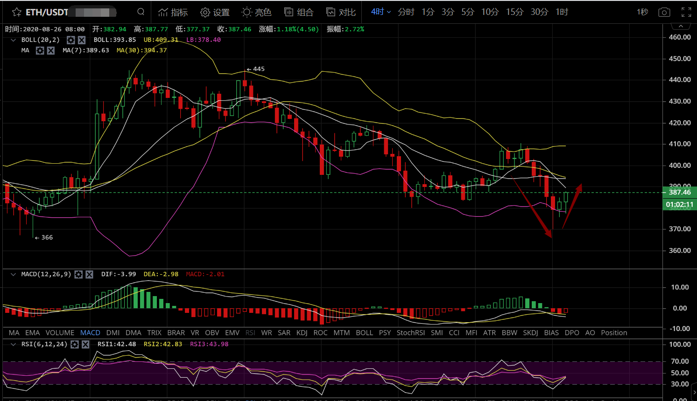Toggle the VOLUME indicator on
This screenshot has width=697, height=401.
pos(60,332)
